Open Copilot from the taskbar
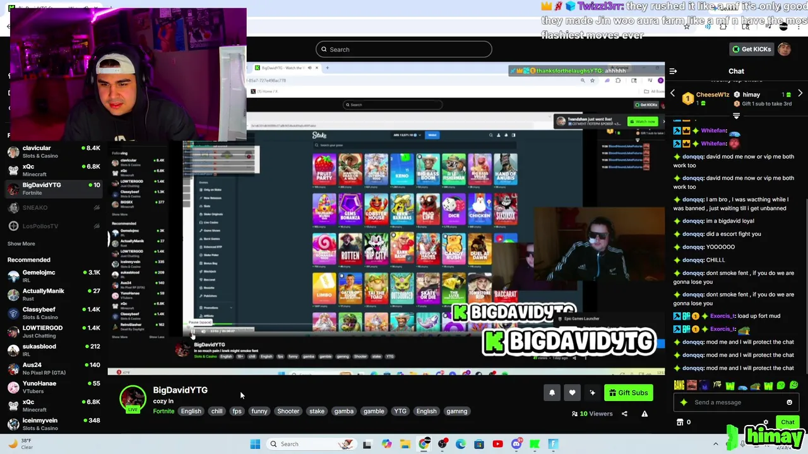 coord(386,444)
